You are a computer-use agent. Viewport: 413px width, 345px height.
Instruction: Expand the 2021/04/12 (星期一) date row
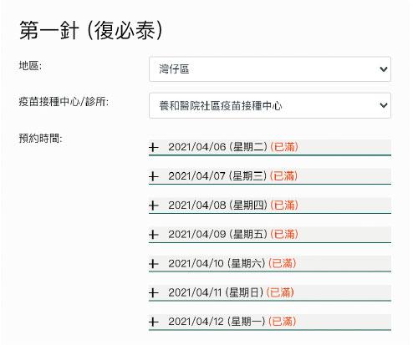270,322
